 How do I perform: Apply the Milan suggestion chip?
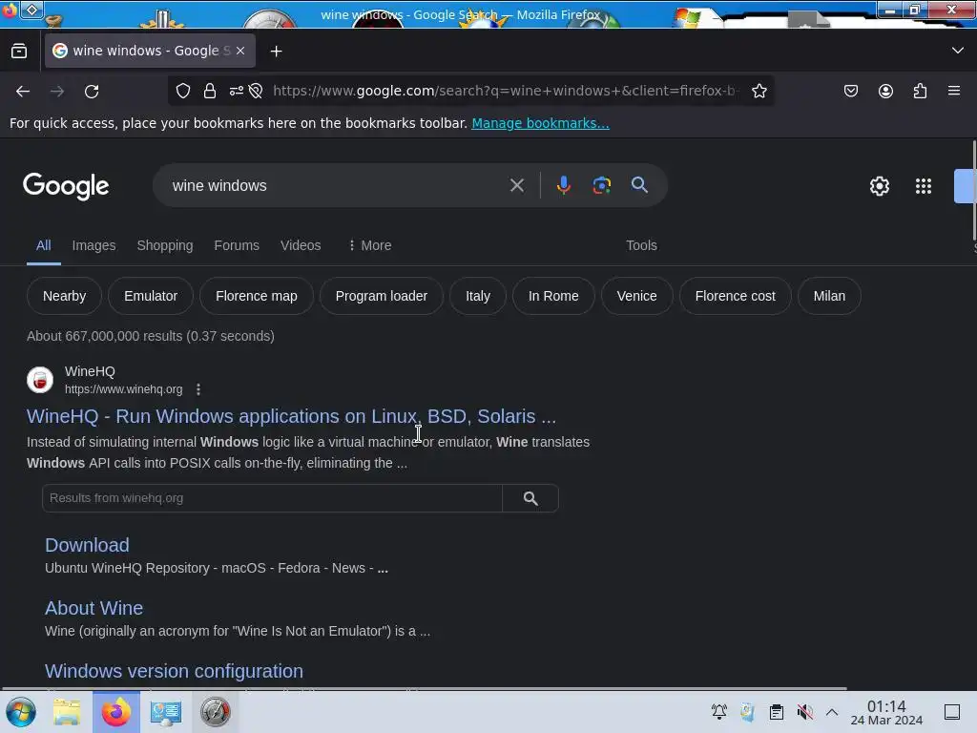[x=829, y=296]
